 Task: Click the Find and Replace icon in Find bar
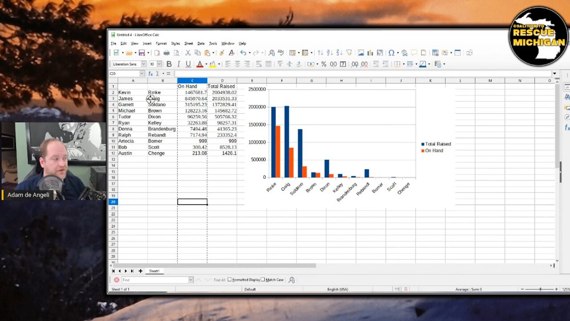[292, 280]
